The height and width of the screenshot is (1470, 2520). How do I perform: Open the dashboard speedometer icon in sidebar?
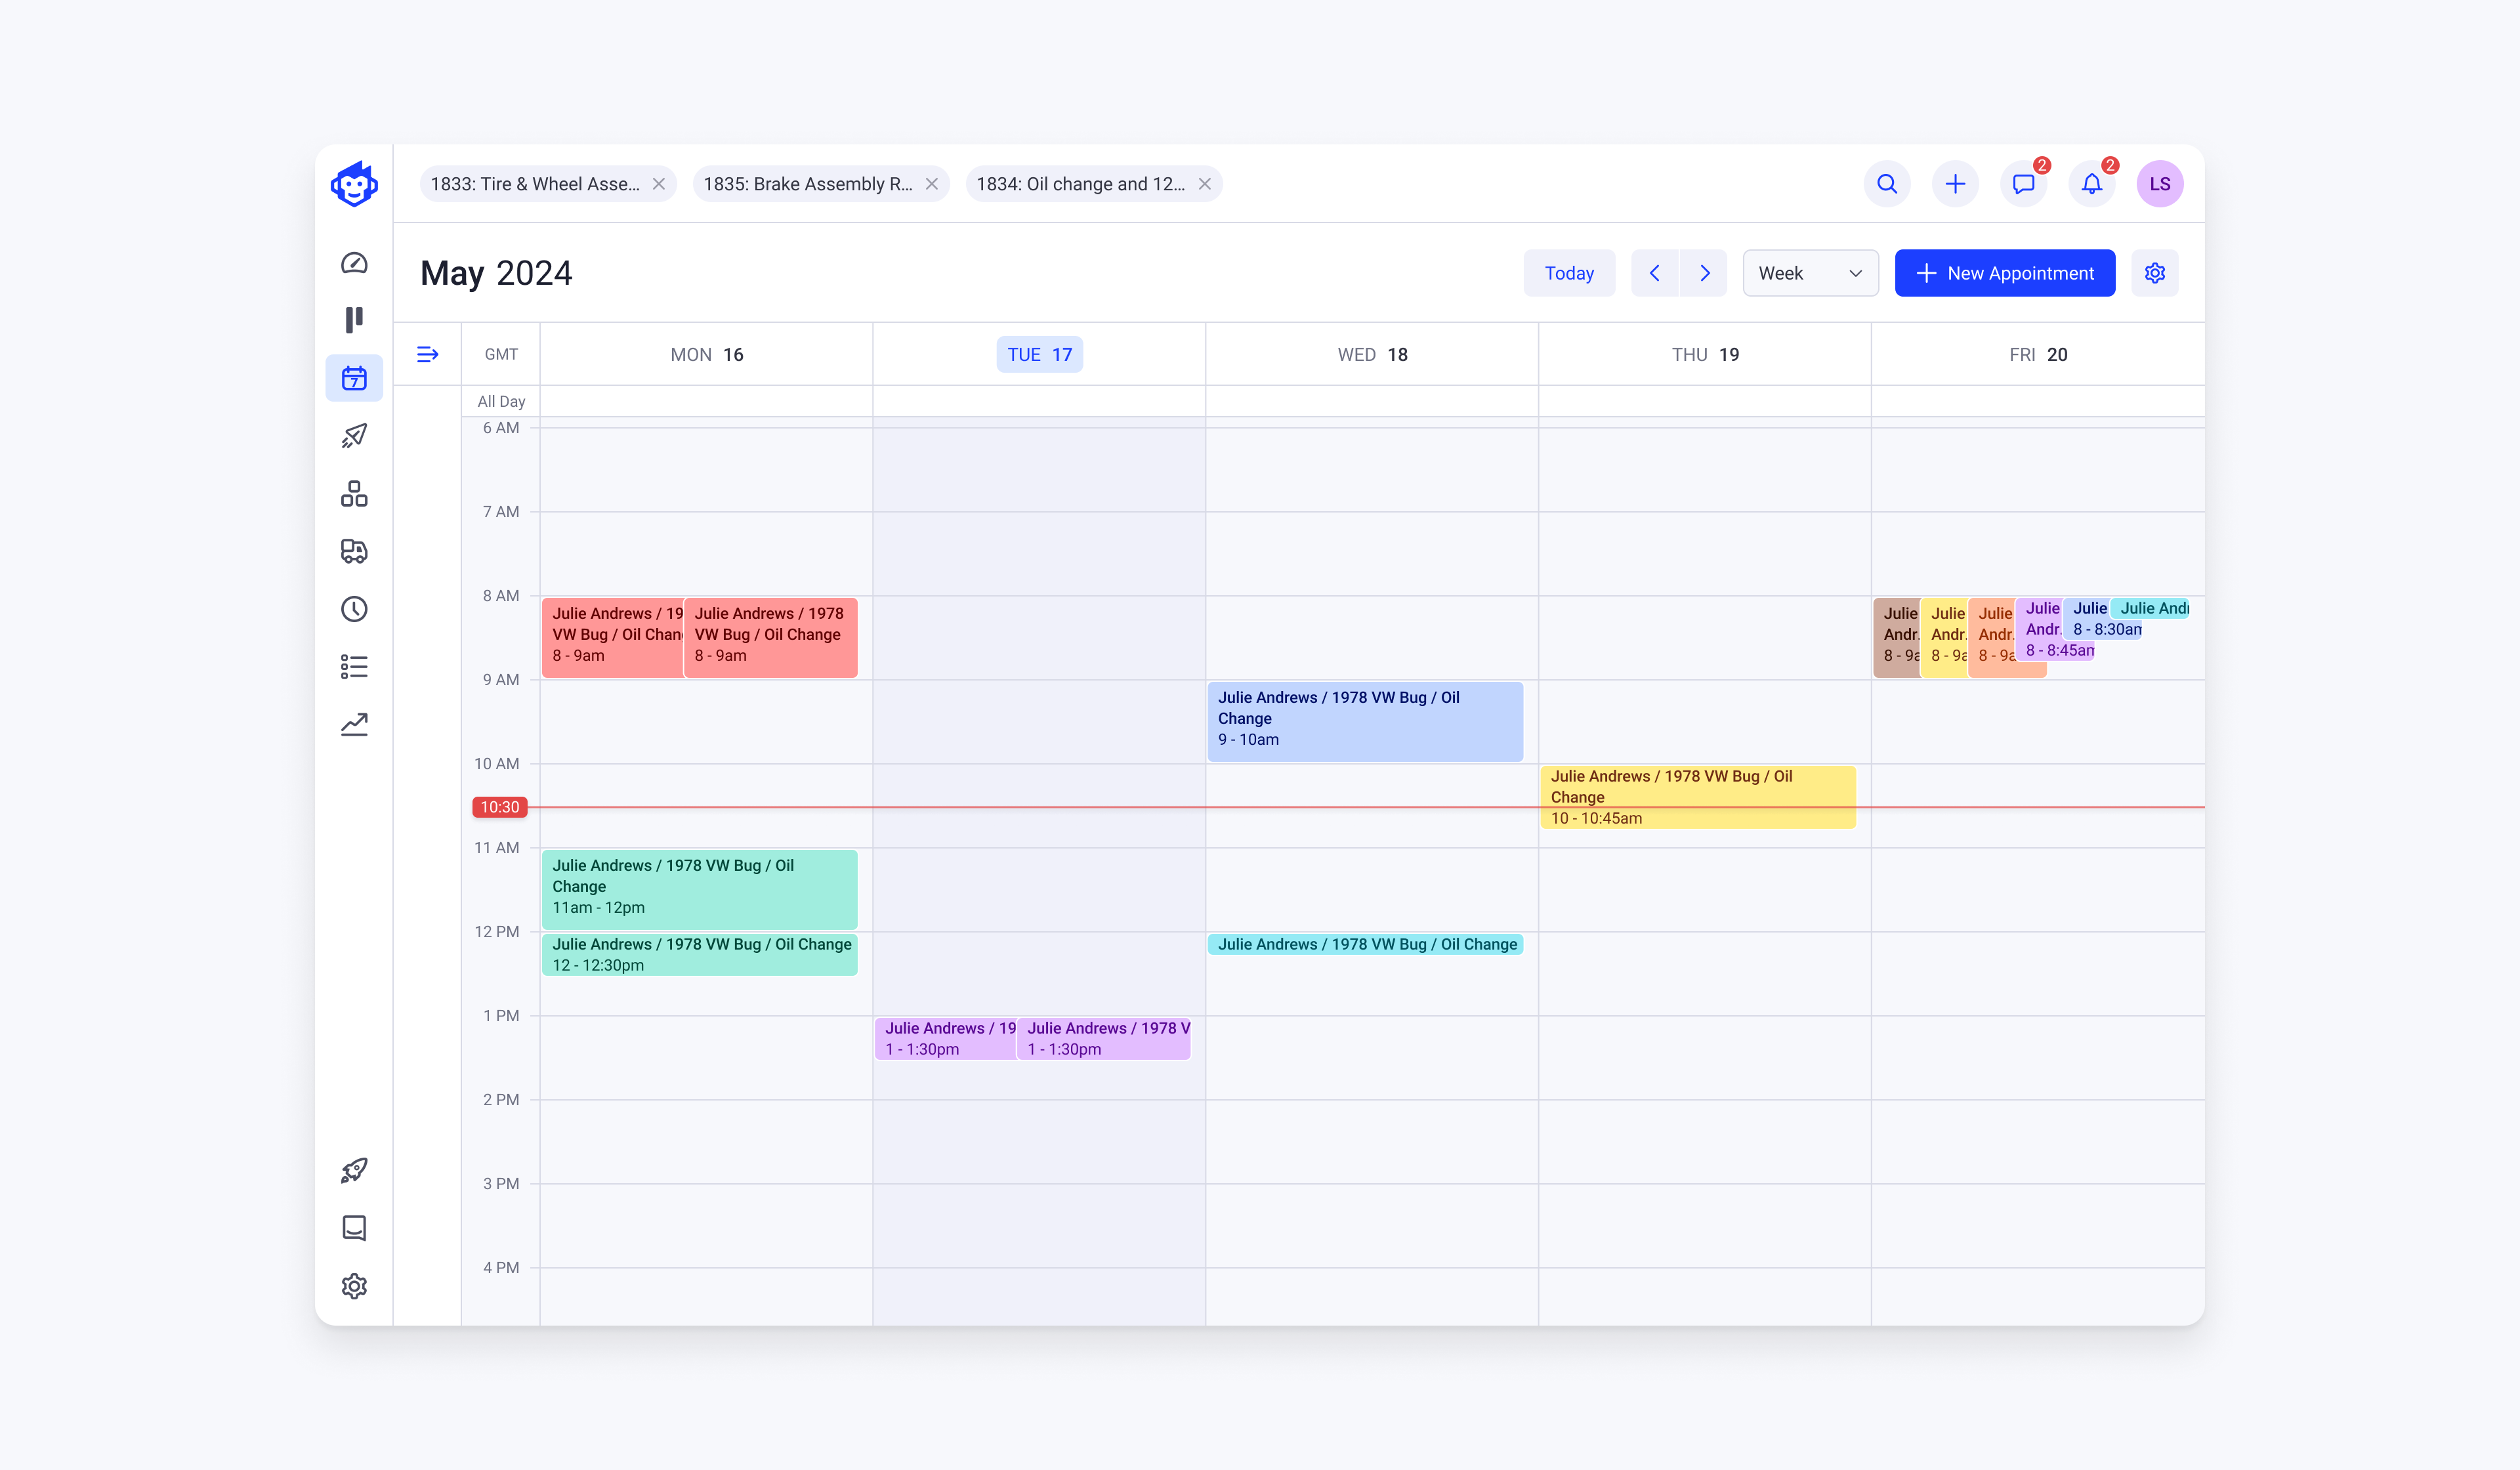[x=354, y=263]
